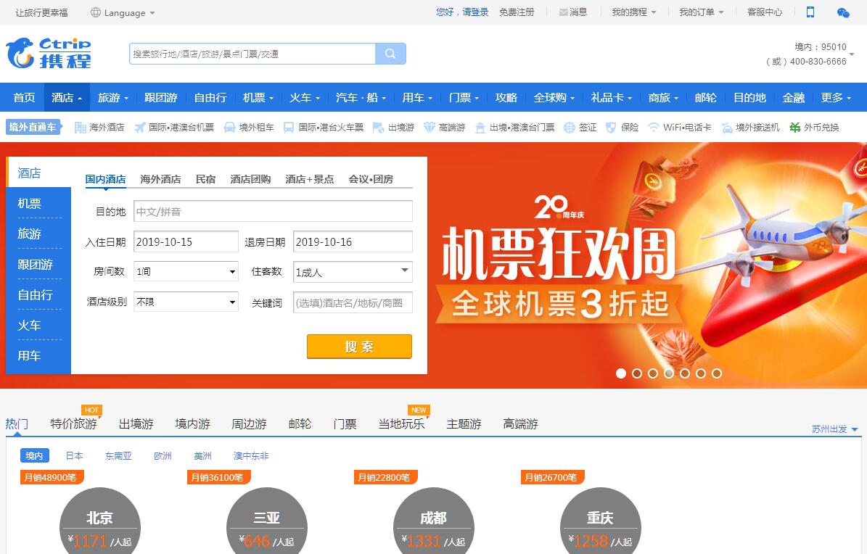Open the Language dropdown menu
The height and width of the screenshot is (554, 867).
coord(123,12)
